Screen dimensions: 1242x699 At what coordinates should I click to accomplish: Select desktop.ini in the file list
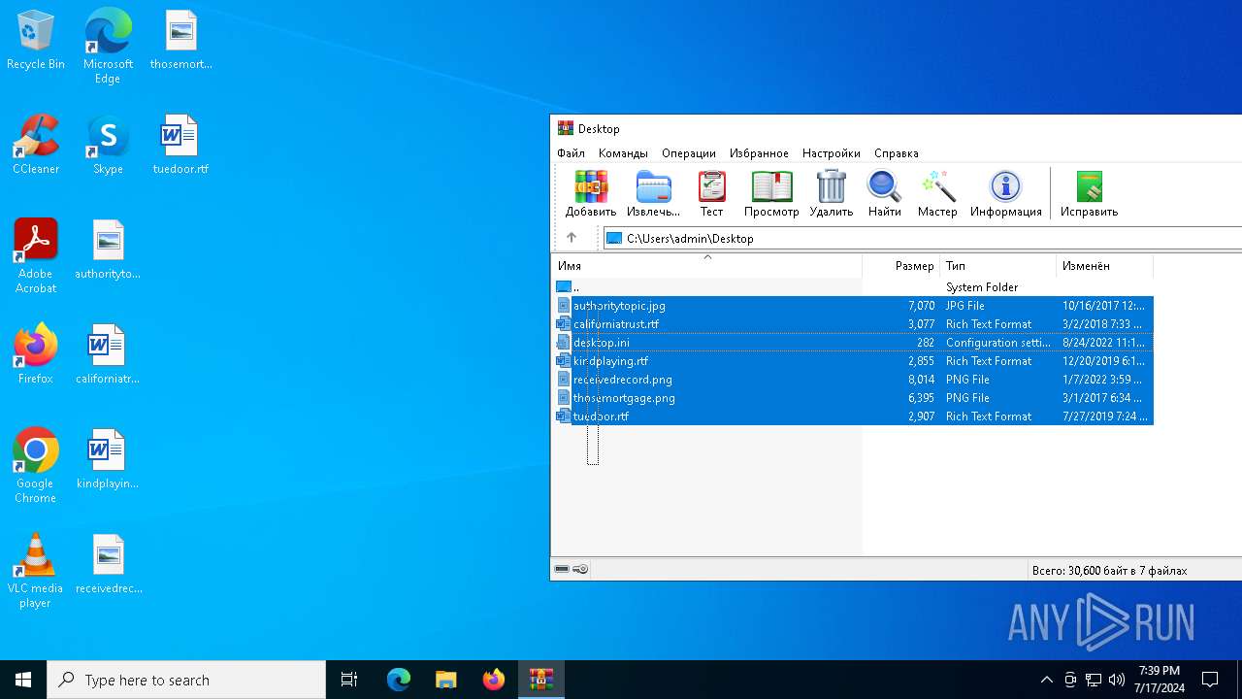[854, 343]
